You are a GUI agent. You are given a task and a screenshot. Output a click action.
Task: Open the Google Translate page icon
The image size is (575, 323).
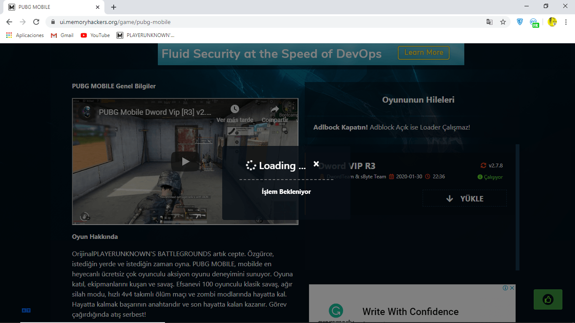[490, 22]
